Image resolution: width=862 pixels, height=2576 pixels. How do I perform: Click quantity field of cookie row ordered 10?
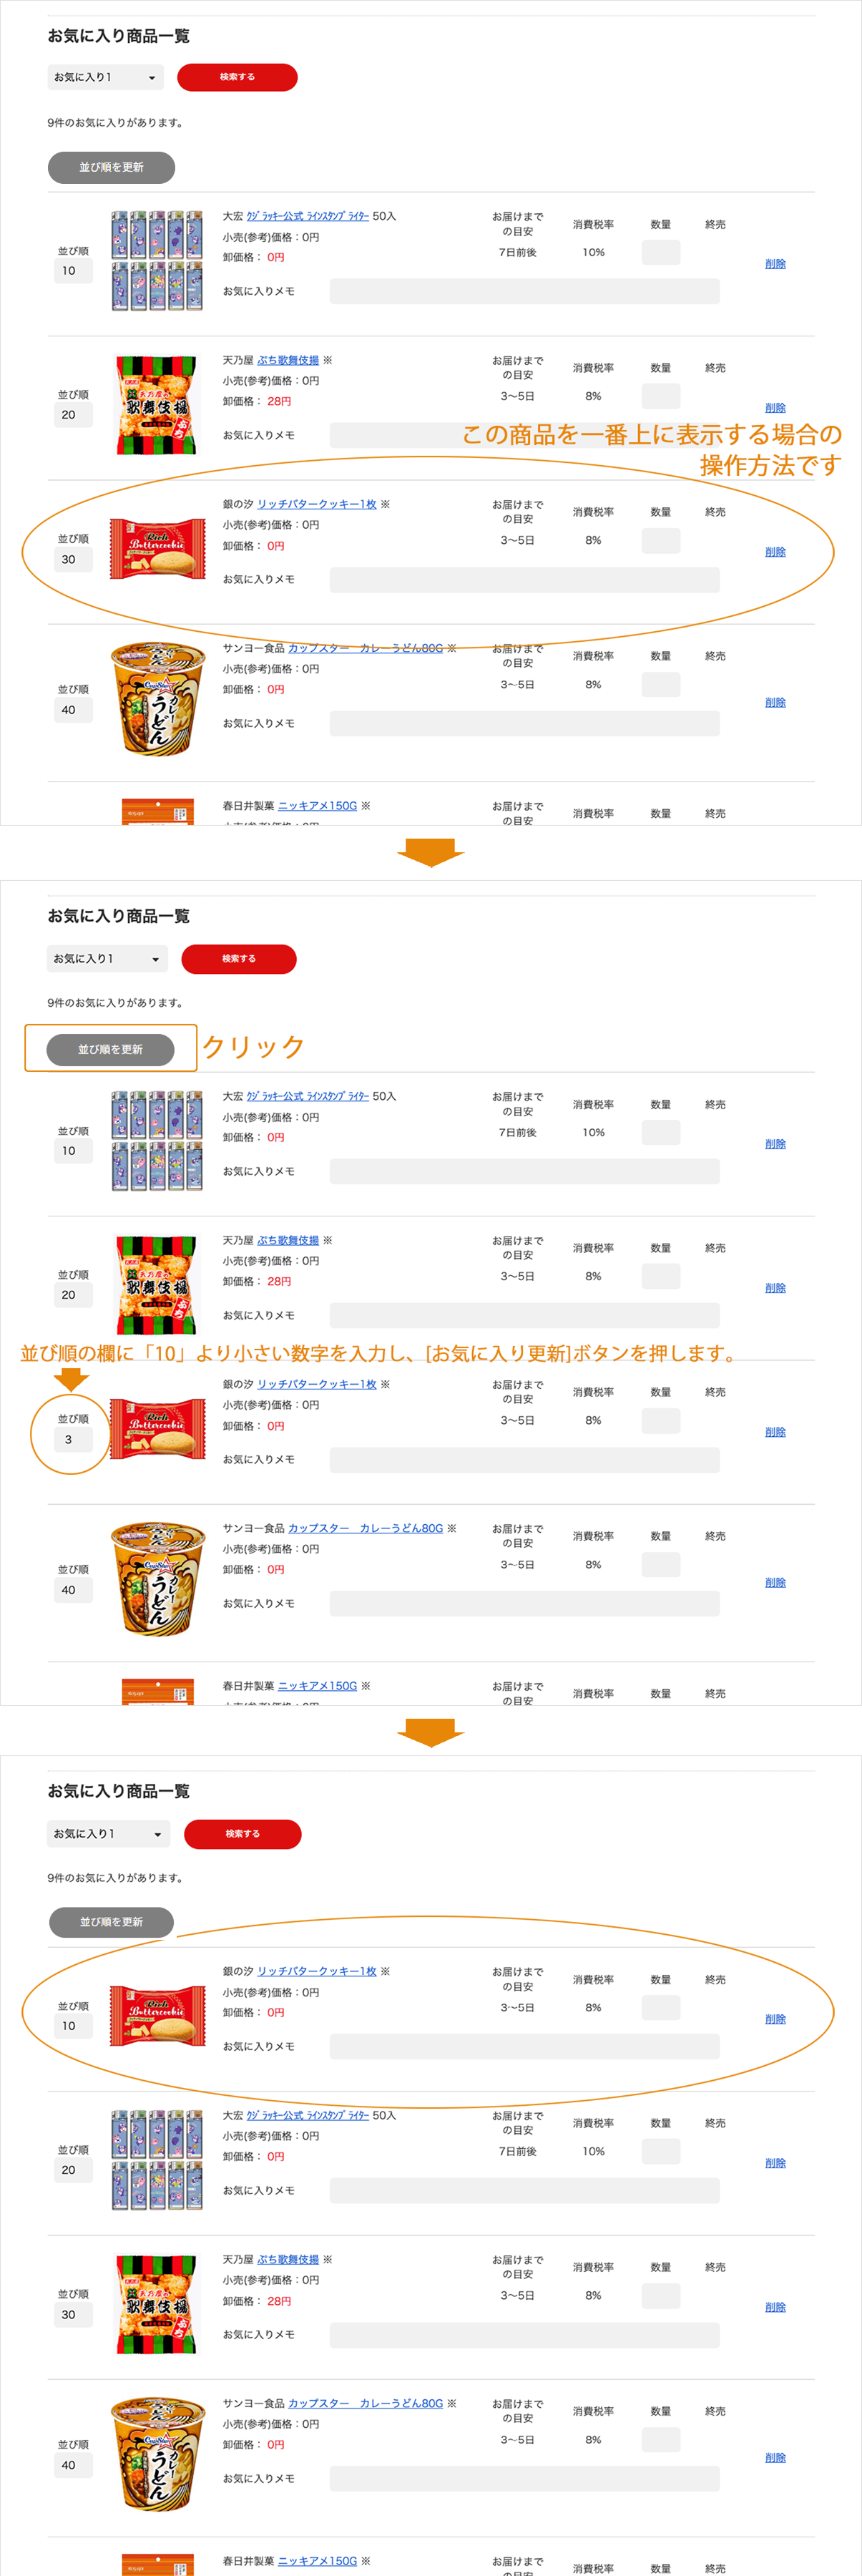(660, 2007)
